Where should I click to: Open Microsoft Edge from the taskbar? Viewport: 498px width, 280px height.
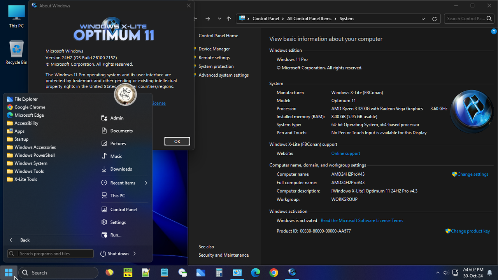[256, 272]
